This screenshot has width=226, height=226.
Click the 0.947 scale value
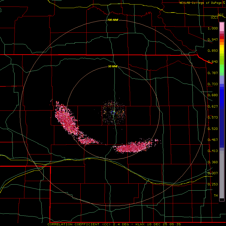pyautogui.click(x=213, y=39)
